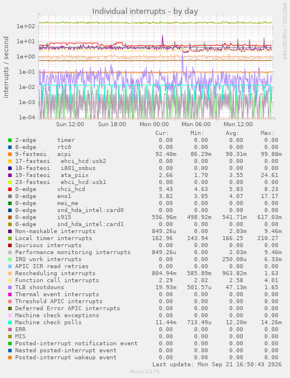Click the RRDTOOL / TOBI OETIKER watermark
Screen dimensions: 290x378
tap(285, 32)
